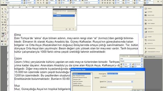The height and width of the screenshot is (91, 163).
Task: Open font size dropdown in Character panel
Action: click(x=130, y=64)
